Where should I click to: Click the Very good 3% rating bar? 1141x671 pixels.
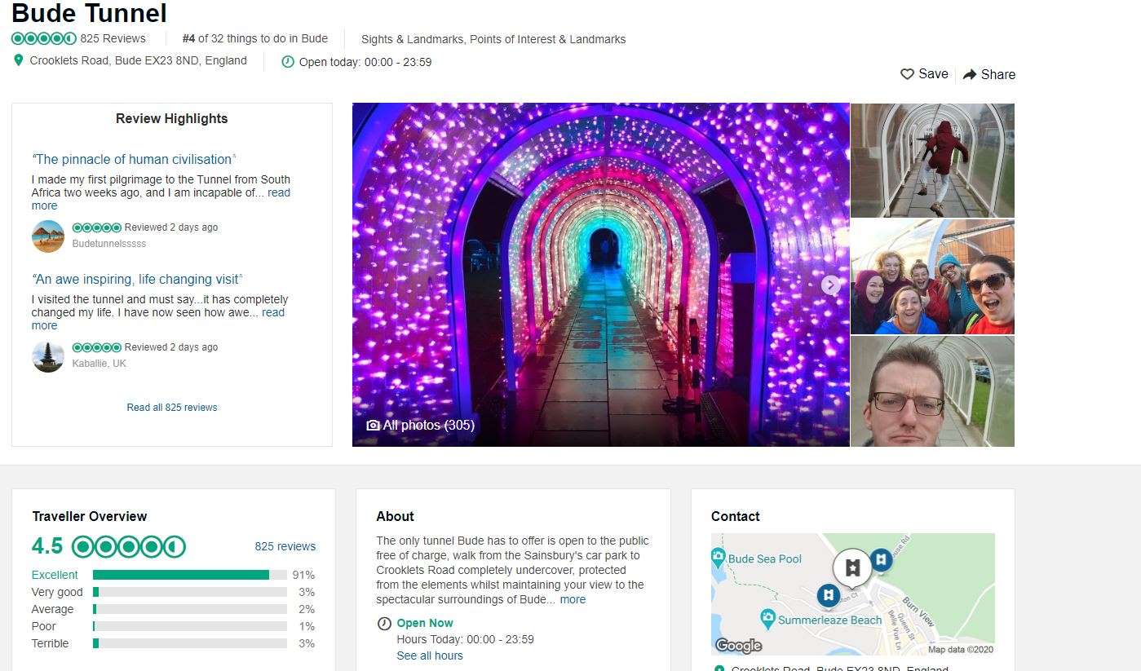190,592
